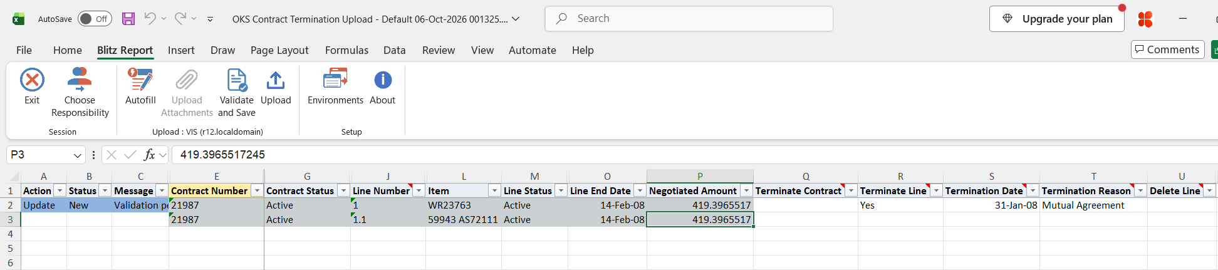The height and width of the screenshot is (270, 1218).
Task: Switch to the Data tab
Action: click(394, 50)
